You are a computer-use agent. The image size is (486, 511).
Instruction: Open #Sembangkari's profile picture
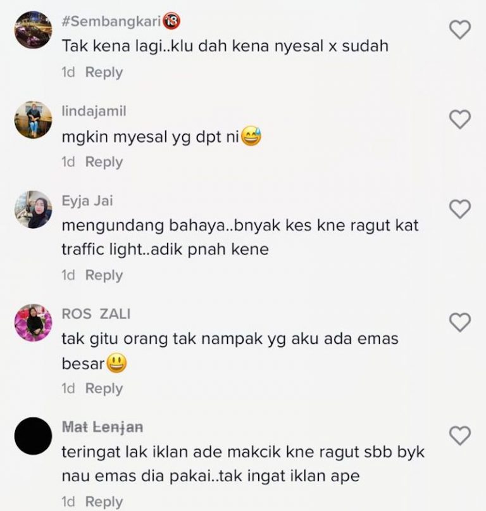click(x=34, y=30)
